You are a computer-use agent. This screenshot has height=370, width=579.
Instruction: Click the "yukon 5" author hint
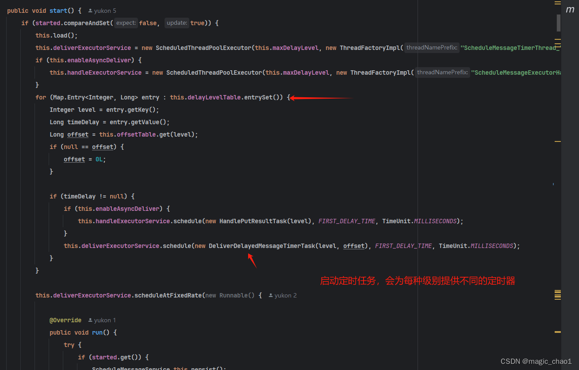click(102, 11)
